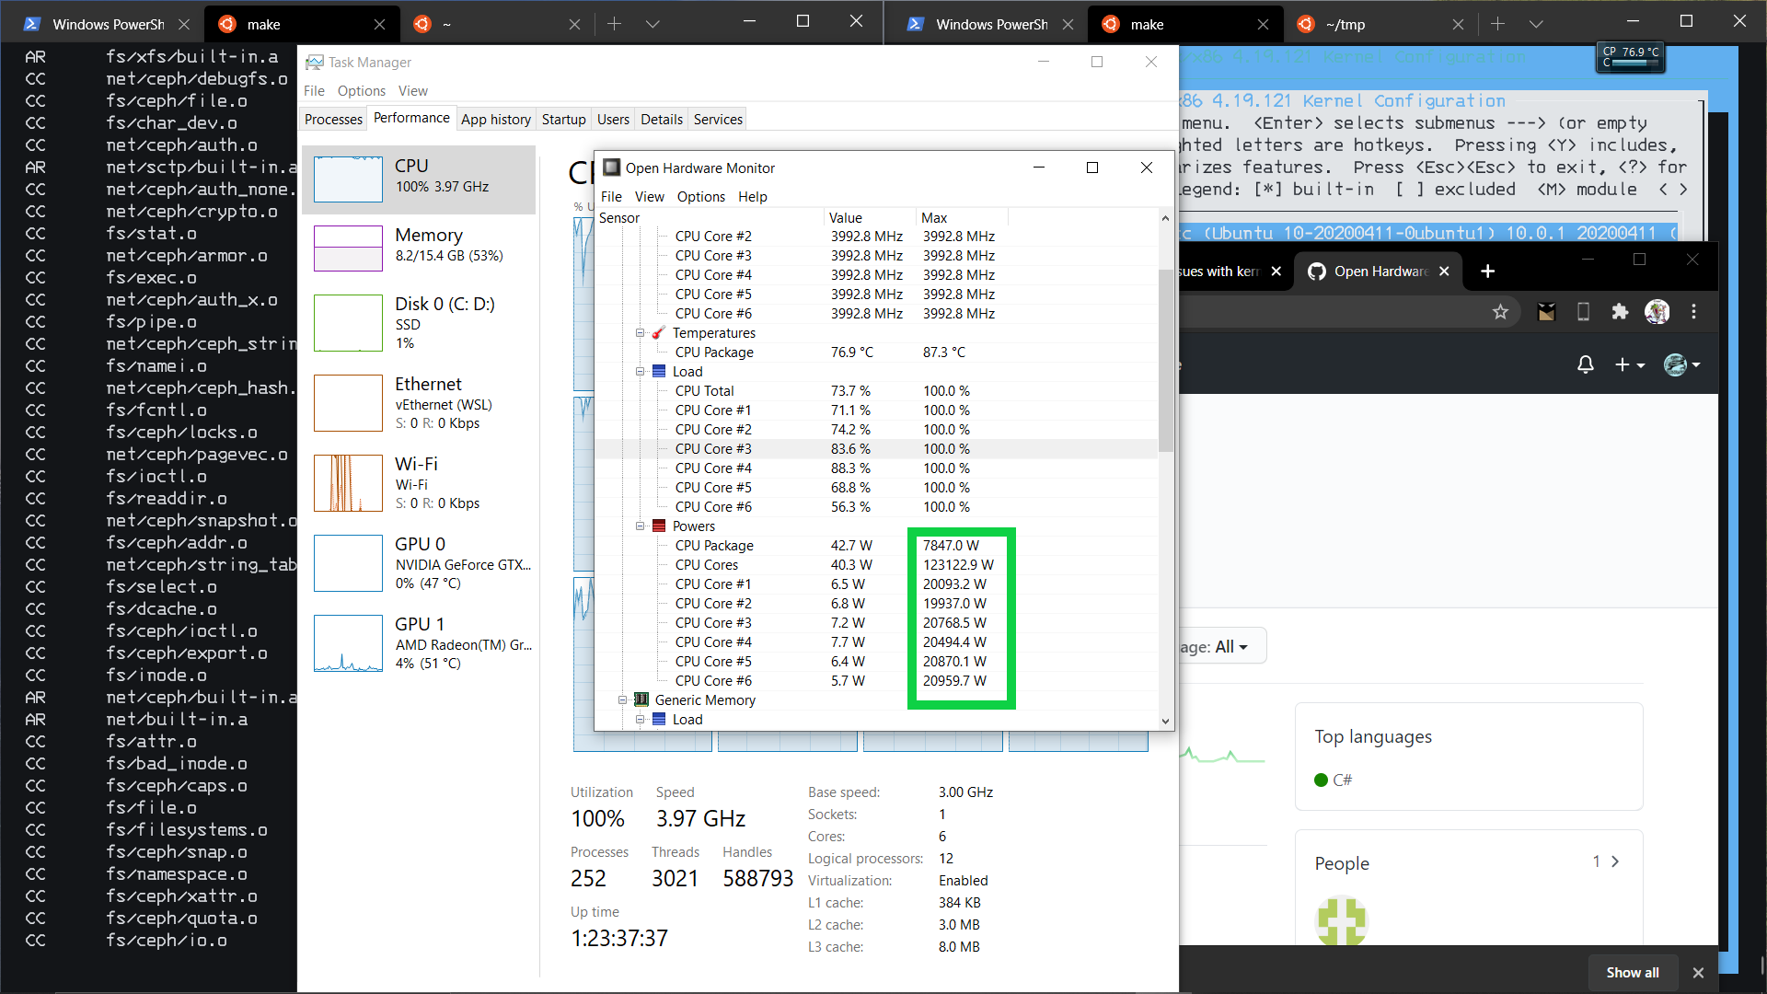The height and width of the screenshot is (994, 1767).
Task: Open the Ethernet vEthernet (WSL) panel
Action: pyautogui.click(x=419, y=402)
